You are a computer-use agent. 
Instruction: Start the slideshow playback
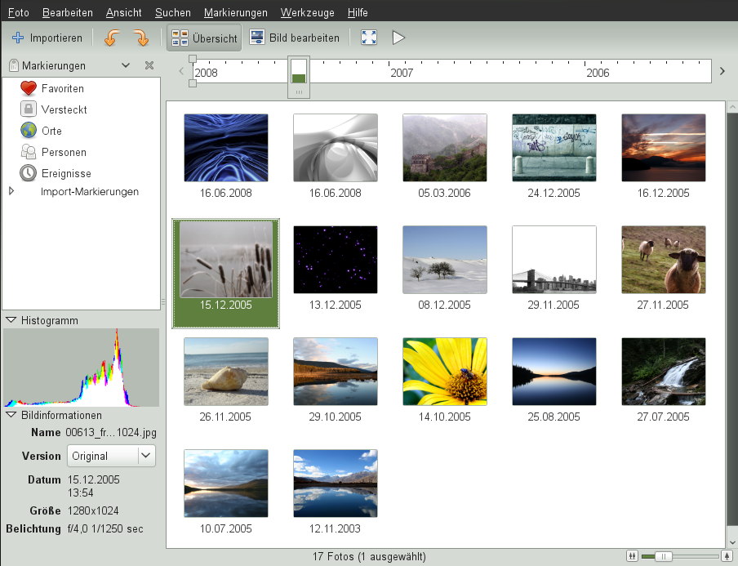[398, 38]
